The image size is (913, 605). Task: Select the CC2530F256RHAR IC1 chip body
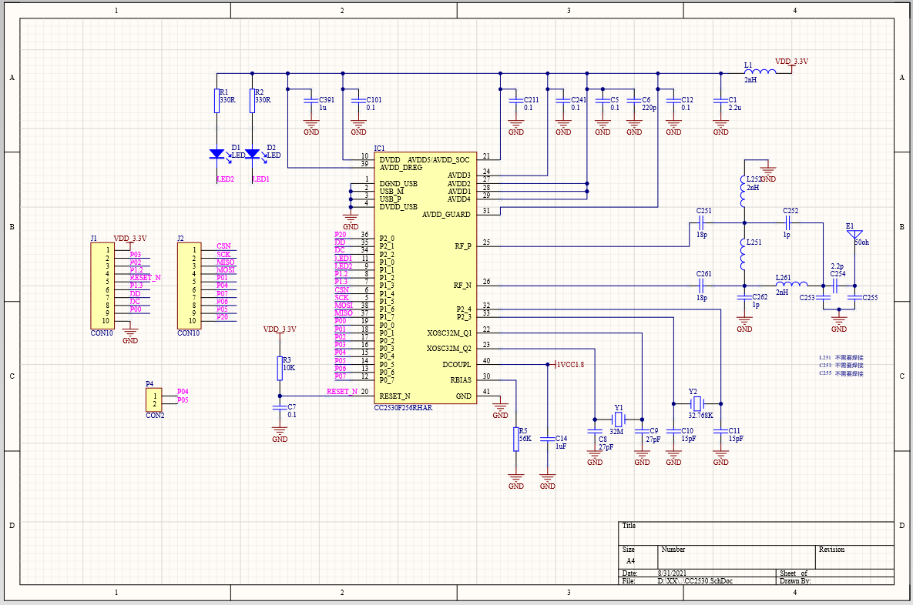[425, 278]
